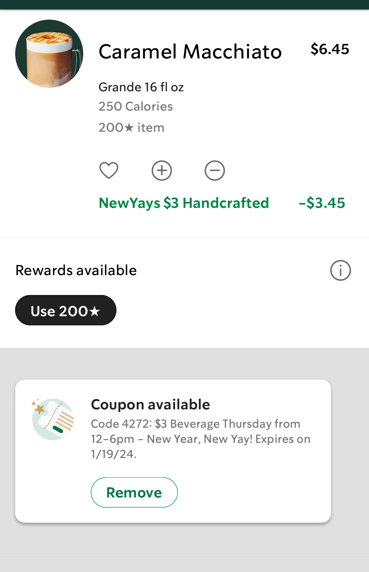Tap the dark green header bar

184,5
